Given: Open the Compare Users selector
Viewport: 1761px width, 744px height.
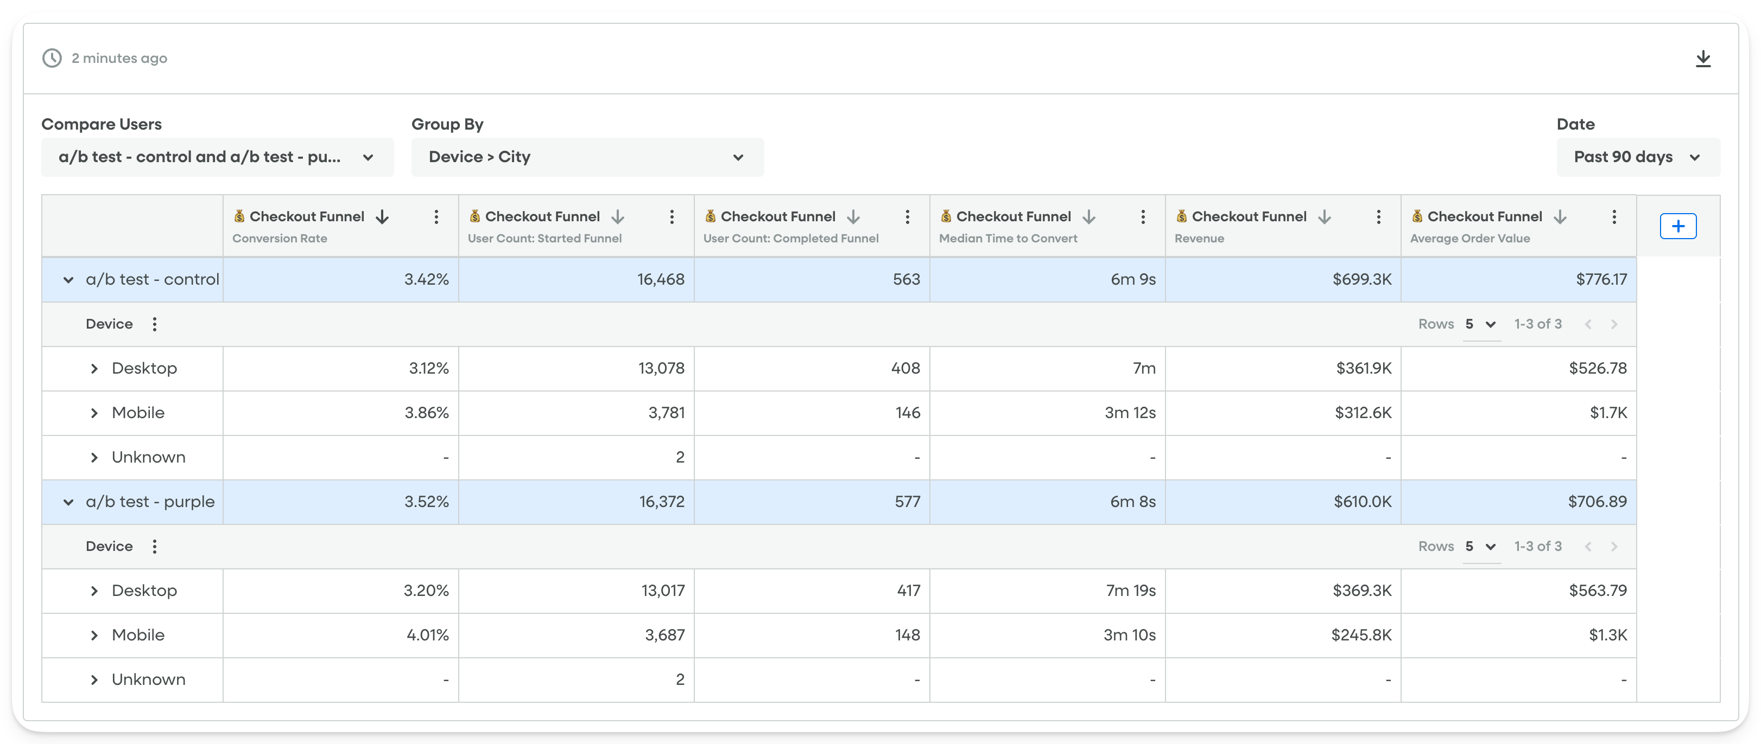Looking at the screenshot, I should pos(217,157).
